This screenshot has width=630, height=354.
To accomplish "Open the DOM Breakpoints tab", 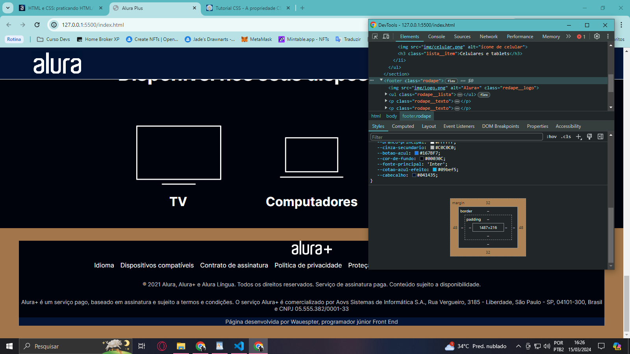I will [500, 126].
